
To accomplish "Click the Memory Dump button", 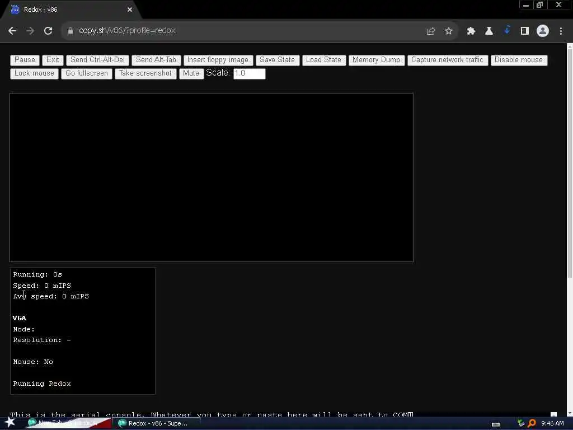I will (377, 60).
